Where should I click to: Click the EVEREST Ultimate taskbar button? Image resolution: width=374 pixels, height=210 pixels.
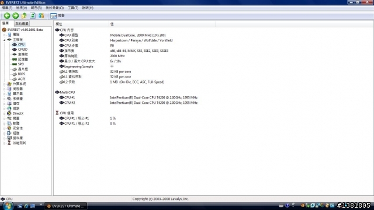point(66,206)
